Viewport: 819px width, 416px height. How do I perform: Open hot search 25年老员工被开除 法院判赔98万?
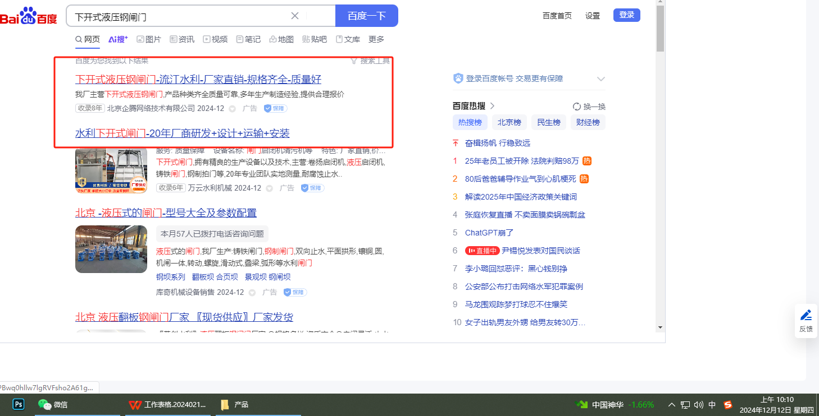[x=522, y=161]
